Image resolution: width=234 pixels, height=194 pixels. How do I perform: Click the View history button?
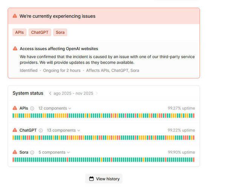click(104, 179)
